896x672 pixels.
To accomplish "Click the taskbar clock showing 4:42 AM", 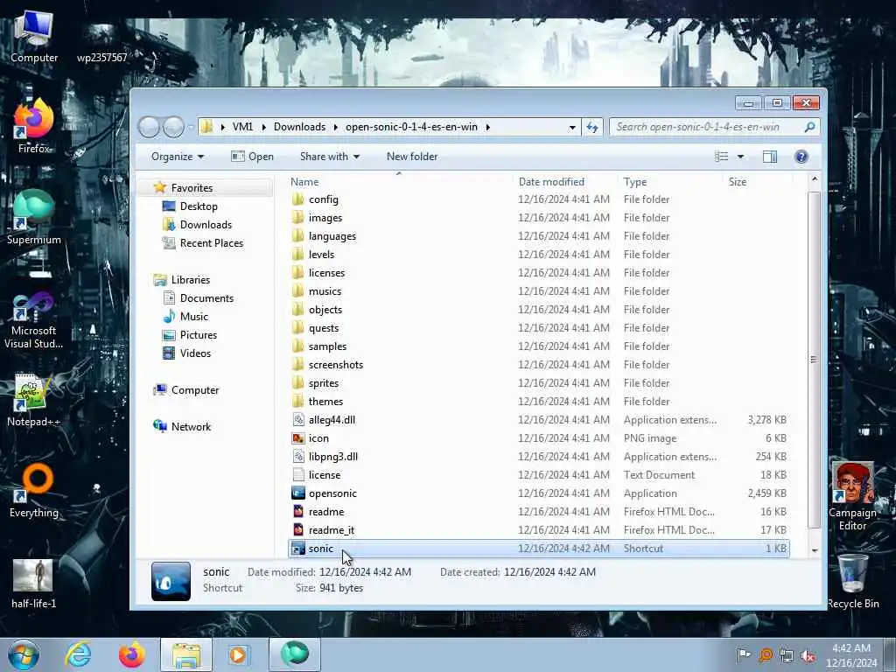I will click(851, 655).
